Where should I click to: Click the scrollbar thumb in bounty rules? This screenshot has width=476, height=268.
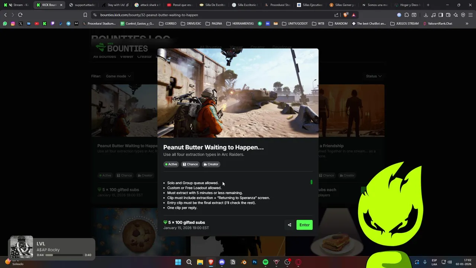tap(311, 182)
